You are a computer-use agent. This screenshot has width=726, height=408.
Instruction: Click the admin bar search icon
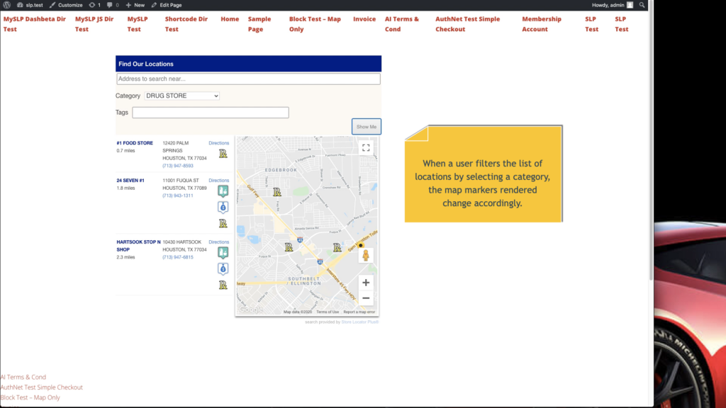point(642,5)
